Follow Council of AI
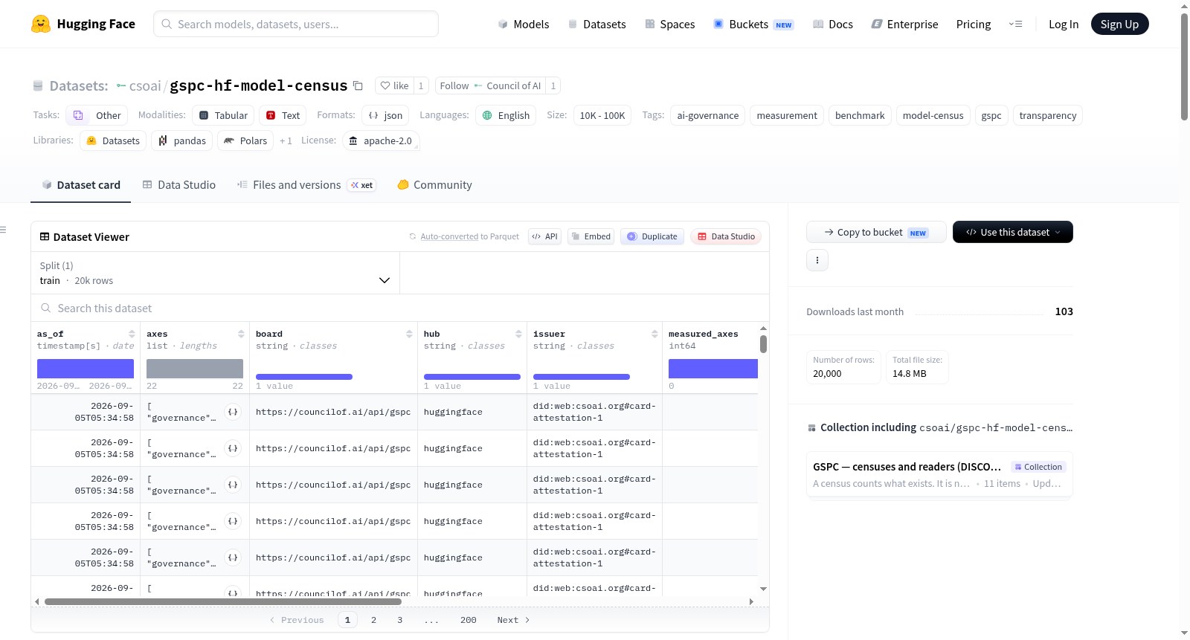Screen dimensions: 1190x640 pos(490,85)
